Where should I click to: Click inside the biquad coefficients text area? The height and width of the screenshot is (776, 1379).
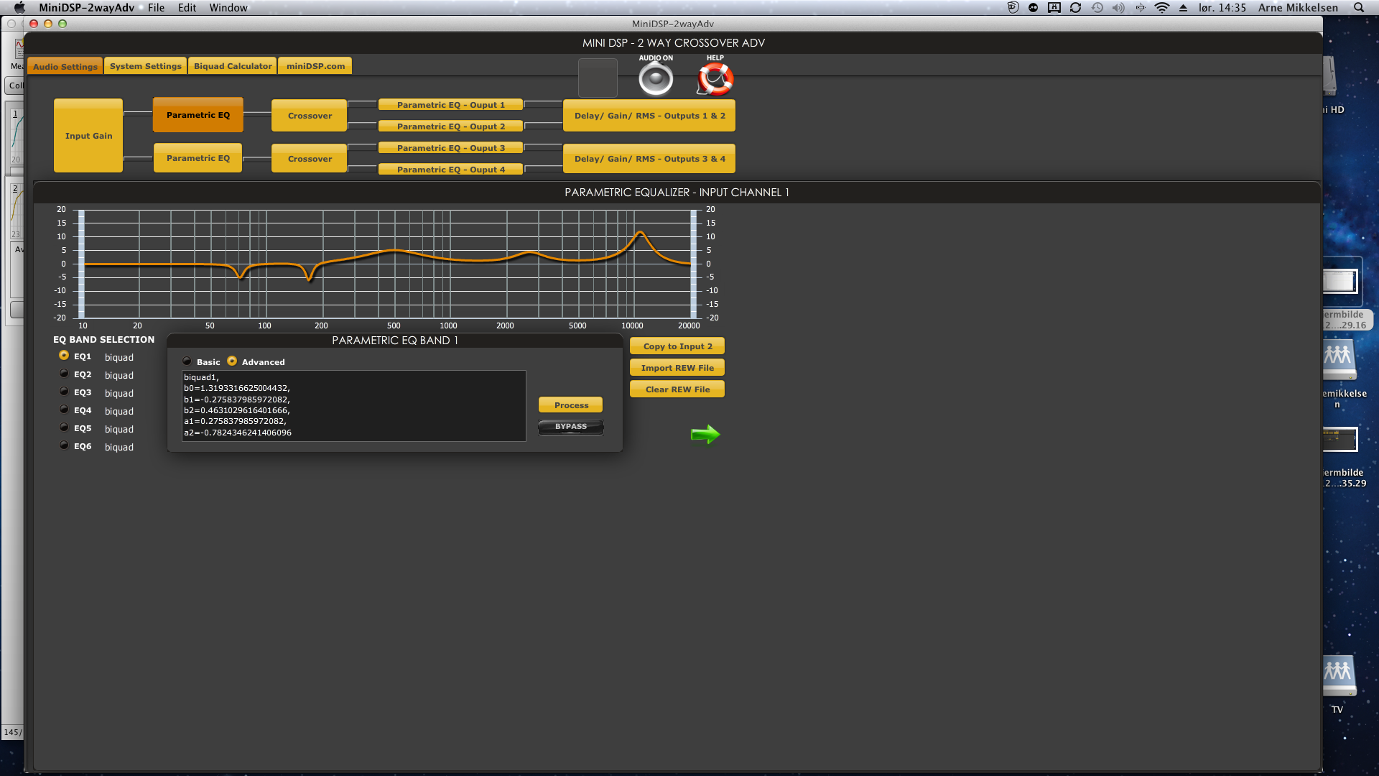pyautogui.click(x=354, y=405)
